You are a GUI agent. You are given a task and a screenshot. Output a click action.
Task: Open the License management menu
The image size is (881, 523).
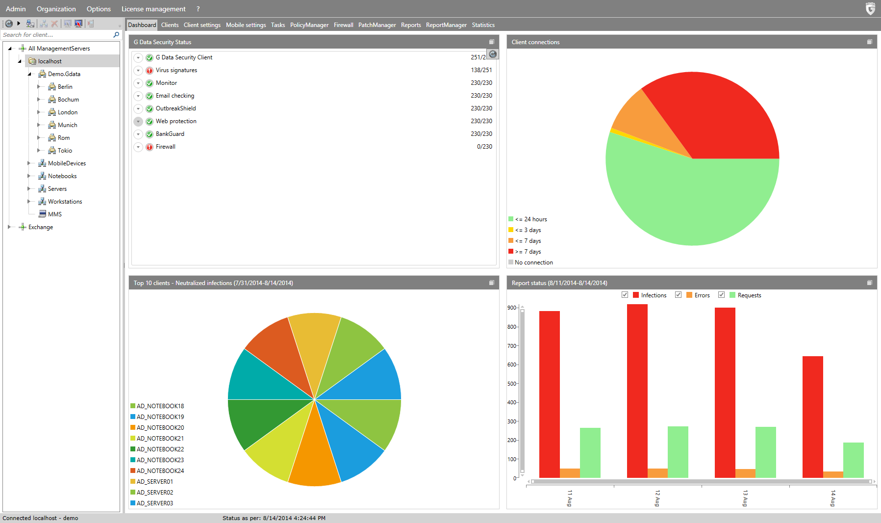(x=153, y=9)
